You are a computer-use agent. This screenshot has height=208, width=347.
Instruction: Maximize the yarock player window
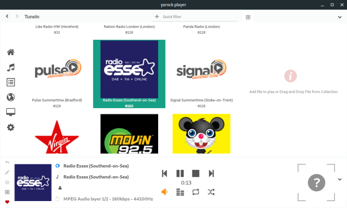(332, 4)
